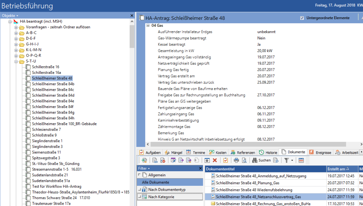This screenshot has height=206, width=363.
Task: Uncheck the Untergeordnete Elemente checkbox
Action: 302,18
